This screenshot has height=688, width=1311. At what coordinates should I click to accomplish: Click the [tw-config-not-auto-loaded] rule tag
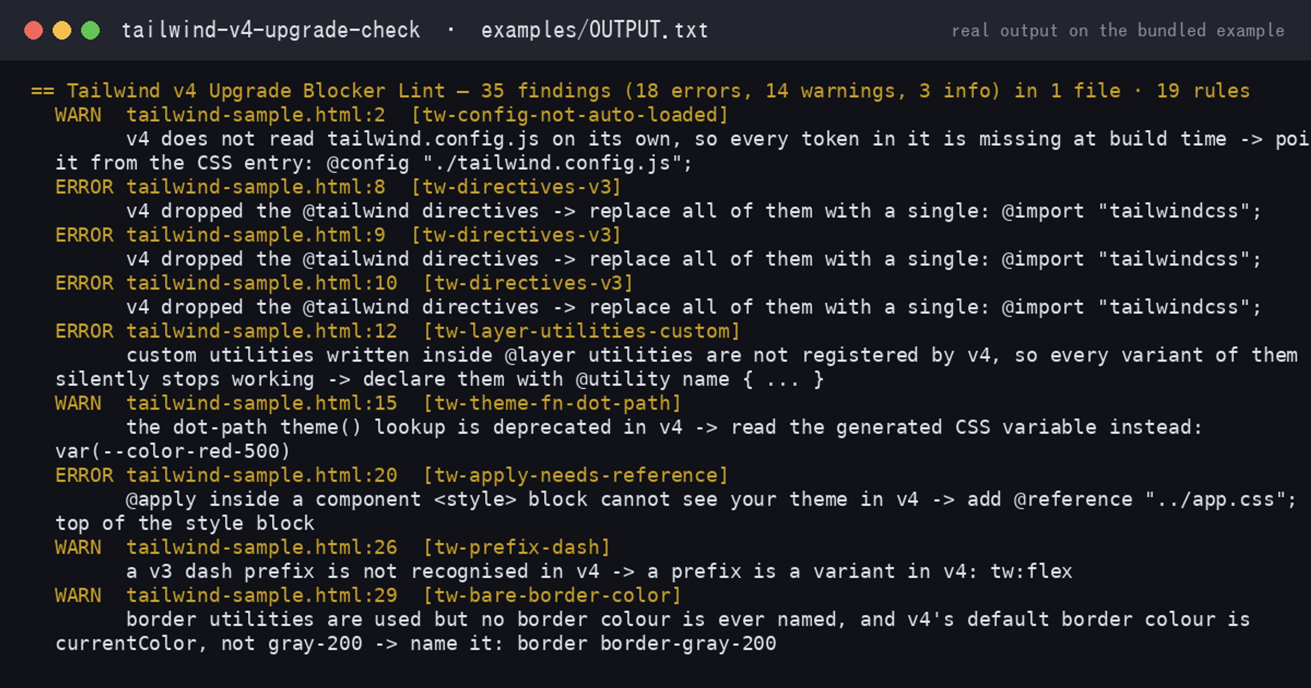coord(569,115)
